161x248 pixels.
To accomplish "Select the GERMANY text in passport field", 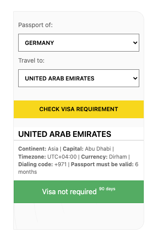I will pos(39,43).
